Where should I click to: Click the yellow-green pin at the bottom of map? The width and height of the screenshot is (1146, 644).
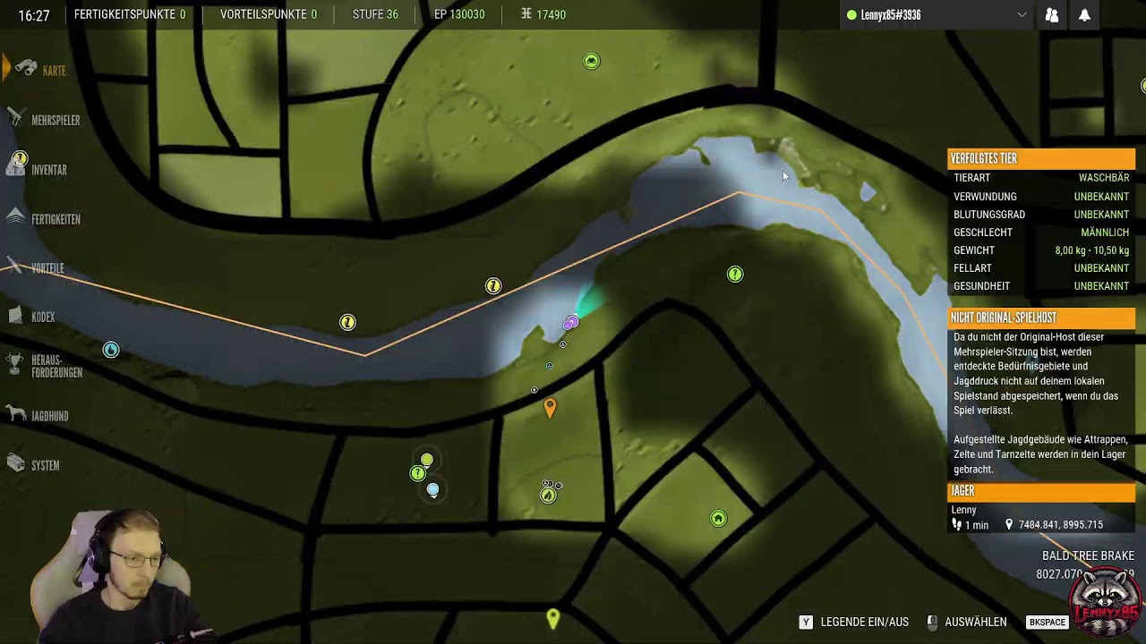pos(552,618)
